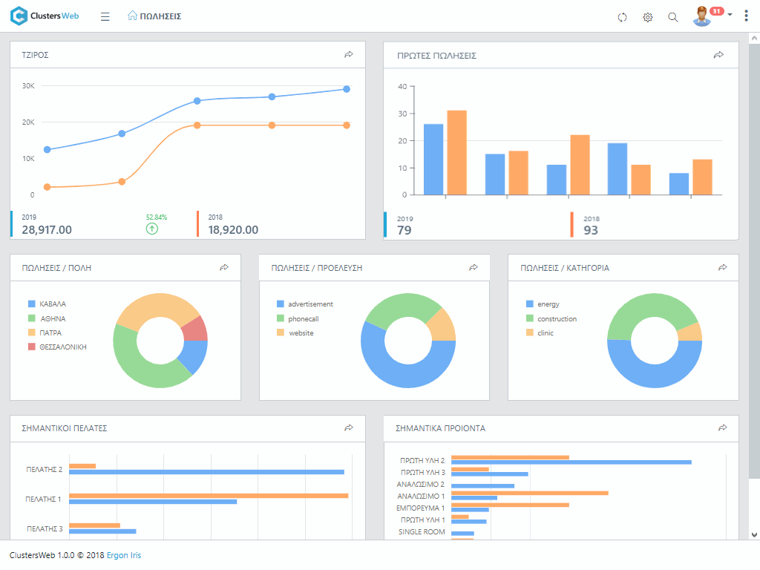Click share icon on ΠΡΩΤΕΣ ΠΩΛΗΣΕΙΣ panel
Image resolution: width=760 pixels, height=570 pixels.
click(x=718, y=55)
